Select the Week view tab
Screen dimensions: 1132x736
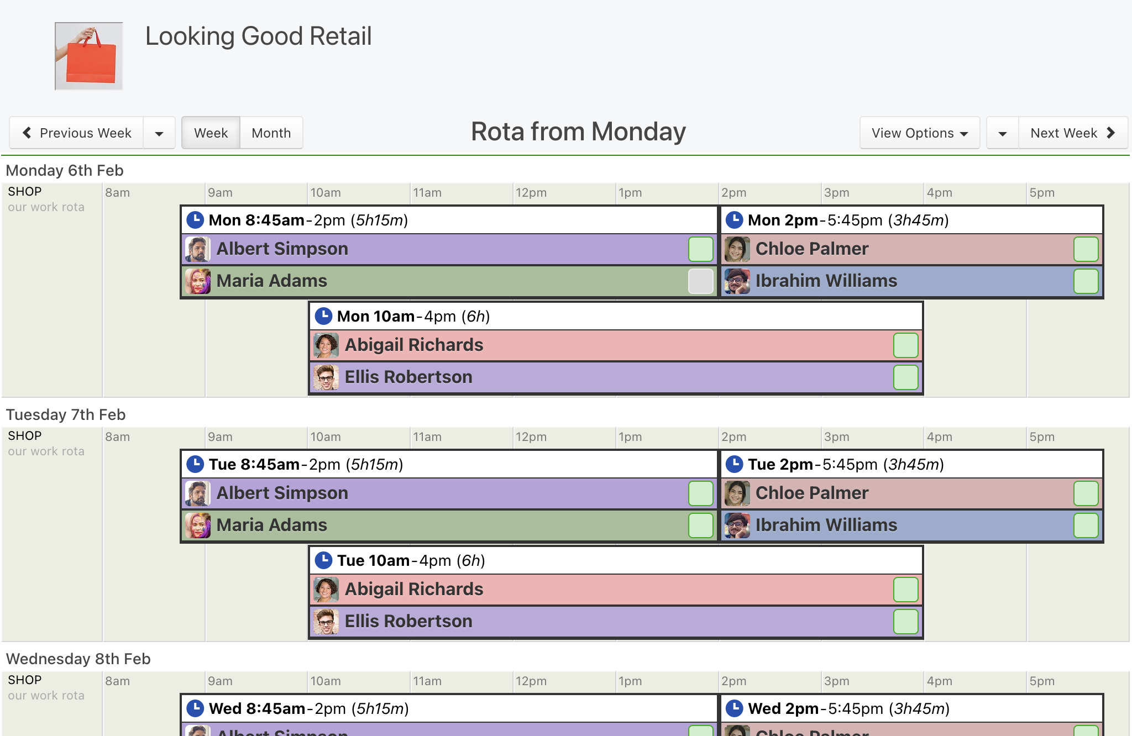point(211,133)
